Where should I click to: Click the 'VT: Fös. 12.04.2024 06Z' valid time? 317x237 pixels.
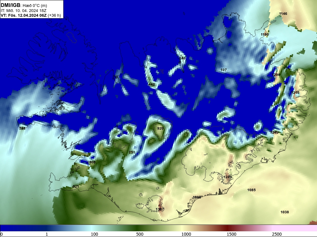pos(24,15)
